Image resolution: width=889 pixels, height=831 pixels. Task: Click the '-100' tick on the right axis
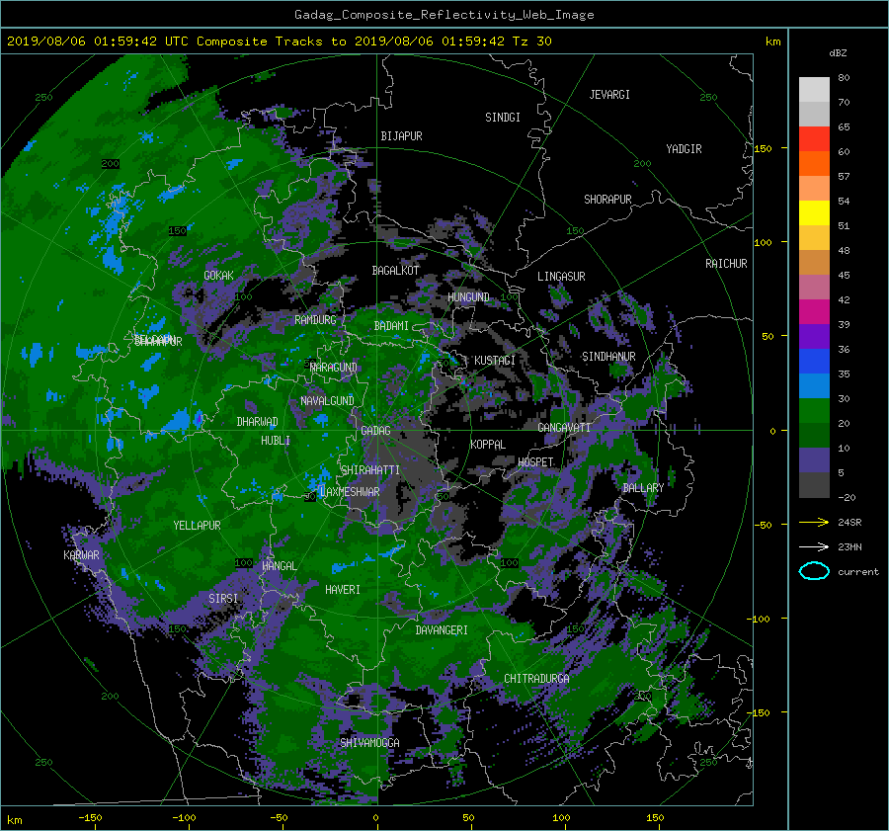pyautogui.click(x=759, y=619)
